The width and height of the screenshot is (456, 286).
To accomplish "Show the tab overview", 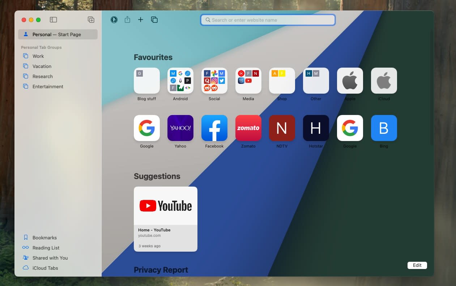I will (154, 20).
